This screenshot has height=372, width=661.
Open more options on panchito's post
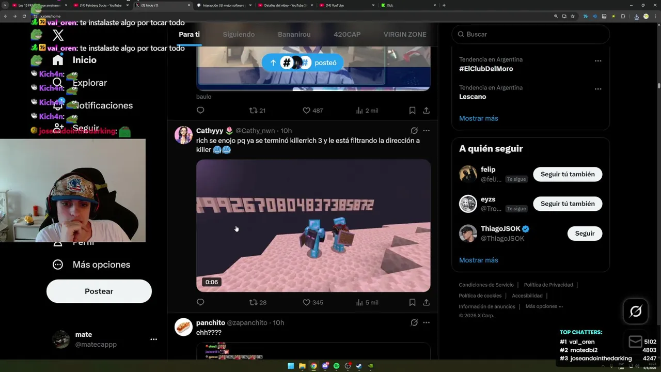coord(427,322)
